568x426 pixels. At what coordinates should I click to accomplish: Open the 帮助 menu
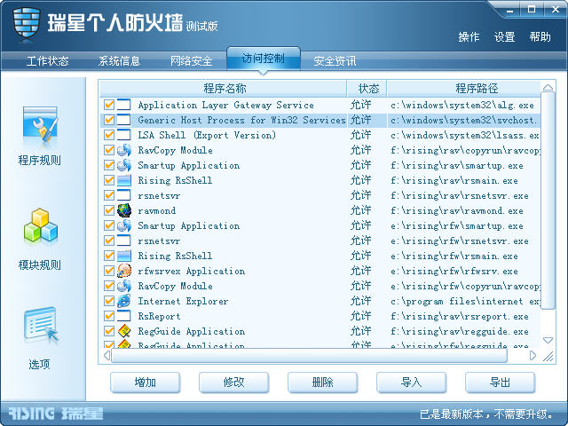(x=540, y=37)
